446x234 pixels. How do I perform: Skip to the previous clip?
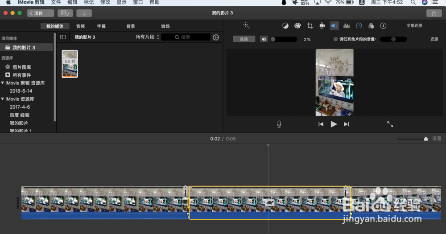321,124
